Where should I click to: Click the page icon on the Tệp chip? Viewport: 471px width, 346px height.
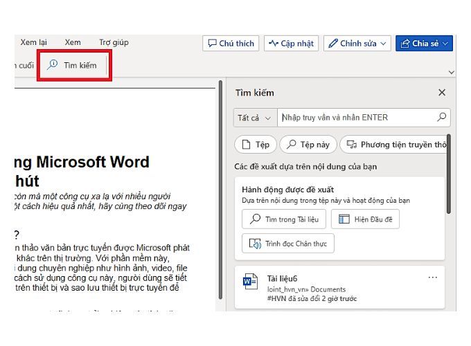click(x=246, y=145)
